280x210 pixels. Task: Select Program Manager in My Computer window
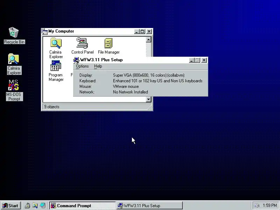[56, 71]
